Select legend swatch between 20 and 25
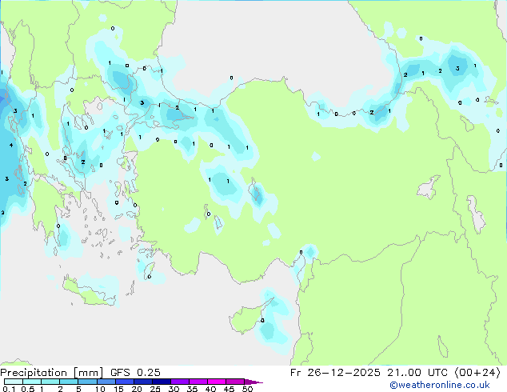The image size is (507, 392). (x=142, y=382)
